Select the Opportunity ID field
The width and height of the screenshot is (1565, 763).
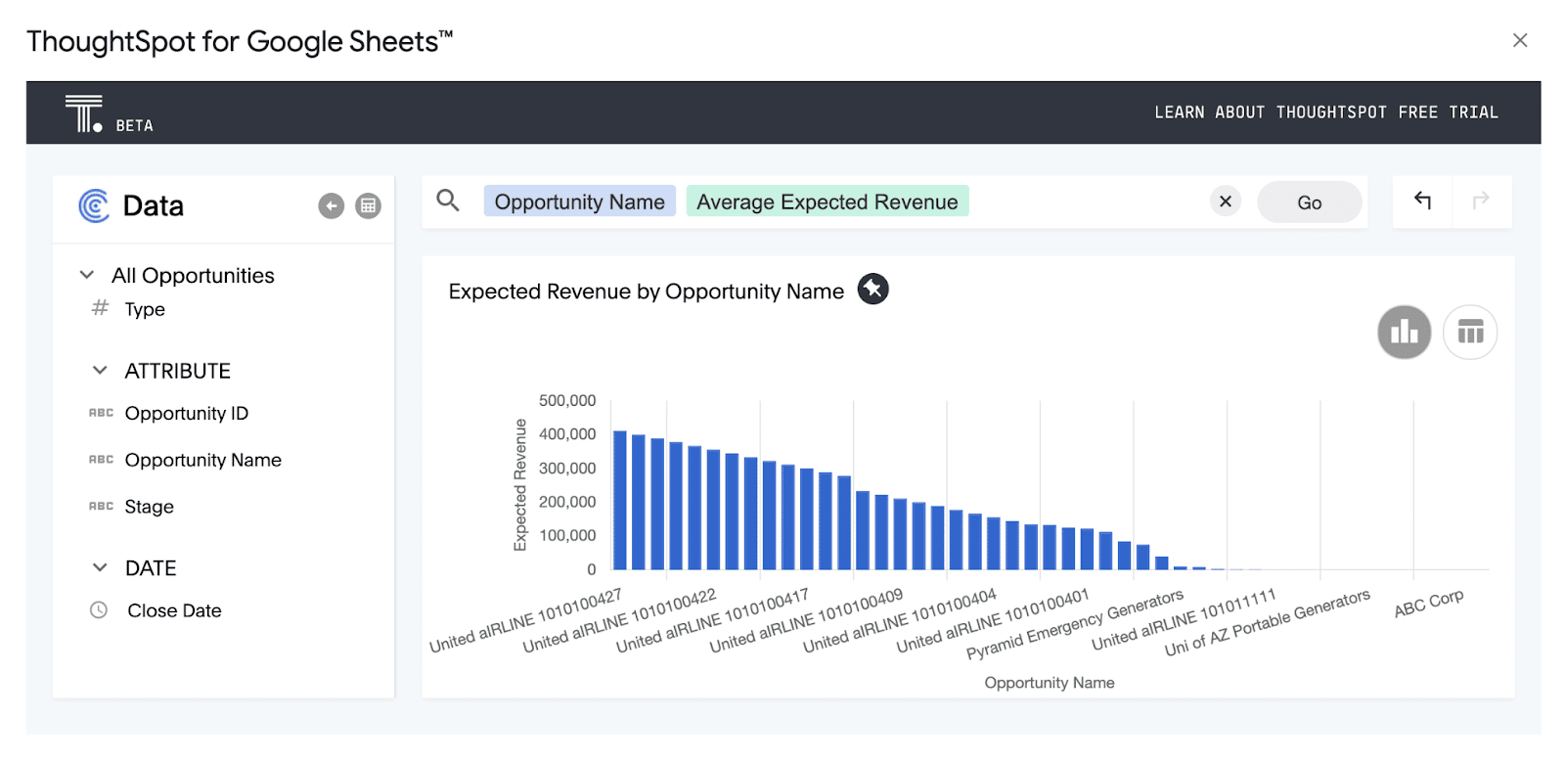pyautogui.click(x=187, y=414)
